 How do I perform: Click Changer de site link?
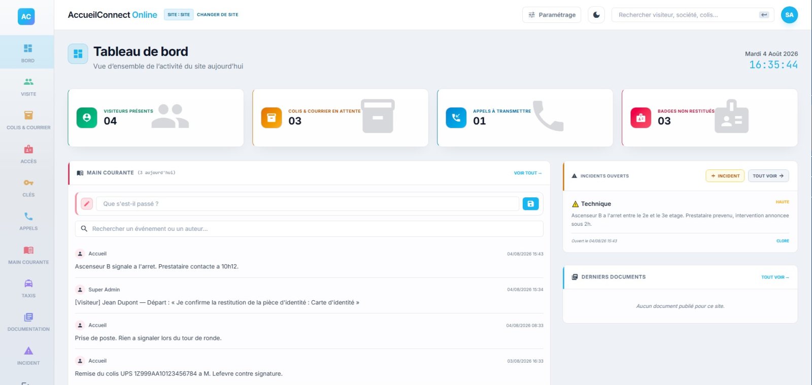[x=217, y=15]
